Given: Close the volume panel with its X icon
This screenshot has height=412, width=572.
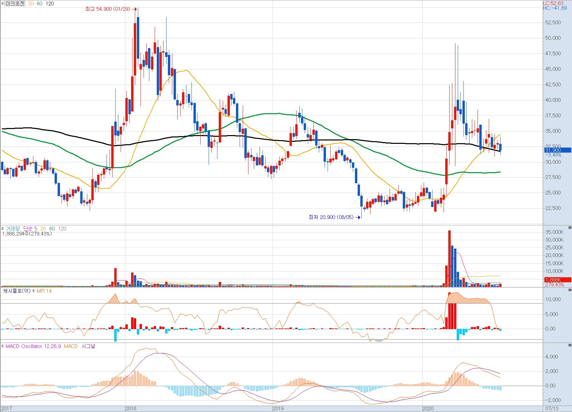Looking at the screenshot, I should 570,228.
